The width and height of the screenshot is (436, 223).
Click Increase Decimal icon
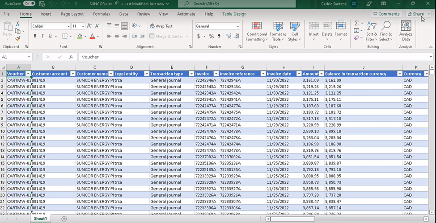pyautogui.click(x=229, y=36)
